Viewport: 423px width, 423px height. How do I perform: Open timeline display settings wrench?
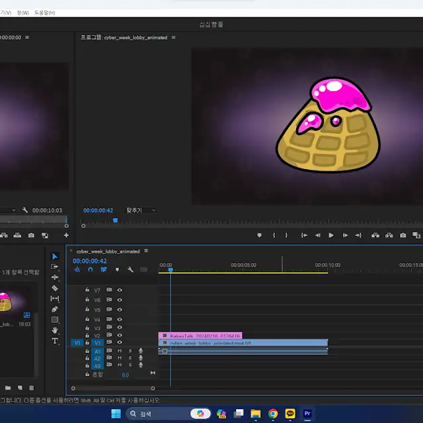coord(130,270)
